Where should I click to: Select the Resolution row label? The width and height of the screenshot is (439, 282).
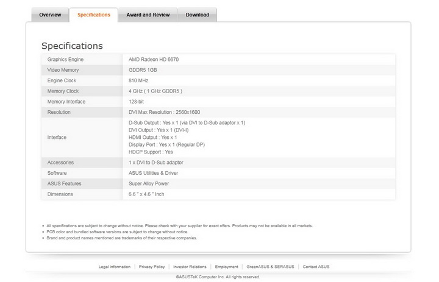click(x=59, y=112)
